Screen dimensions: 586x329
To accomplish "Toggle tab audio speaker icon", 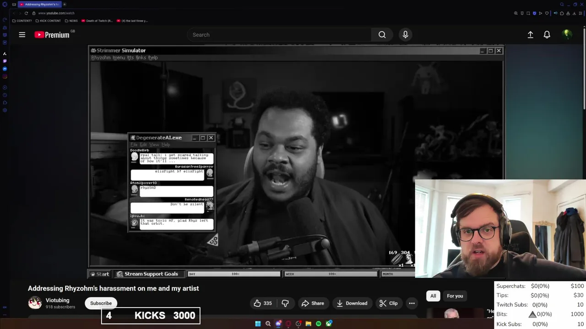I will [x=555, y=13].
